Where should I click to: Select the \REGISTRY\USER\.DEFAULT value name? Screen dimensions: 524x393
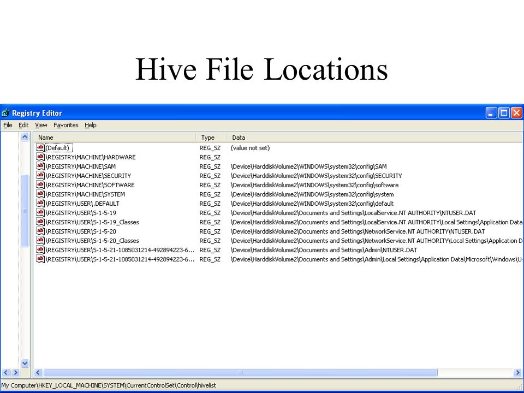(82, 204)
